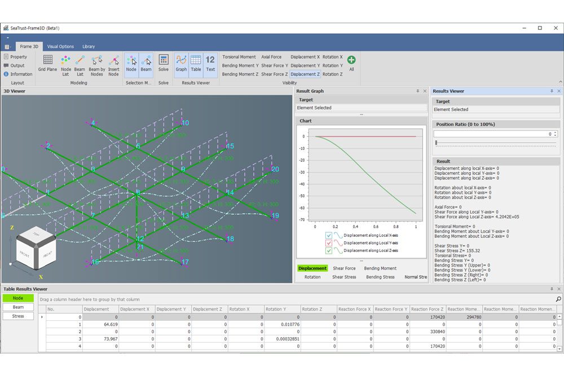Toggle the Table results viewer

click(196, 64)
